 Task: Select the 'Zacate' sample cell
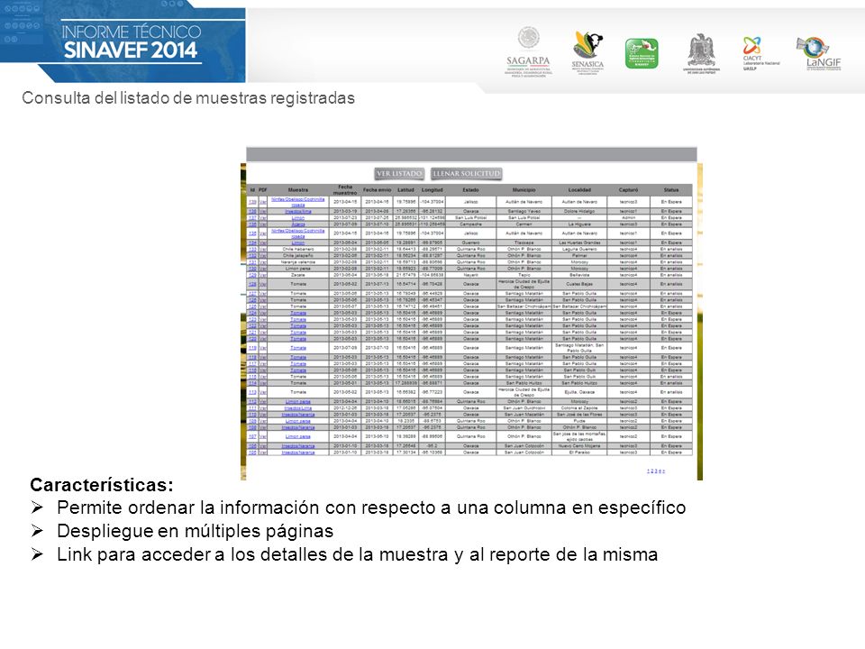point(298,275)
